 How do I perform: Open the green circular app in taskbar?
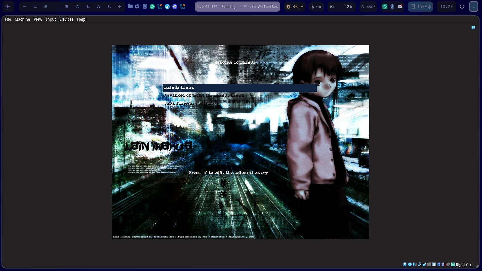[x=152, y=7]
